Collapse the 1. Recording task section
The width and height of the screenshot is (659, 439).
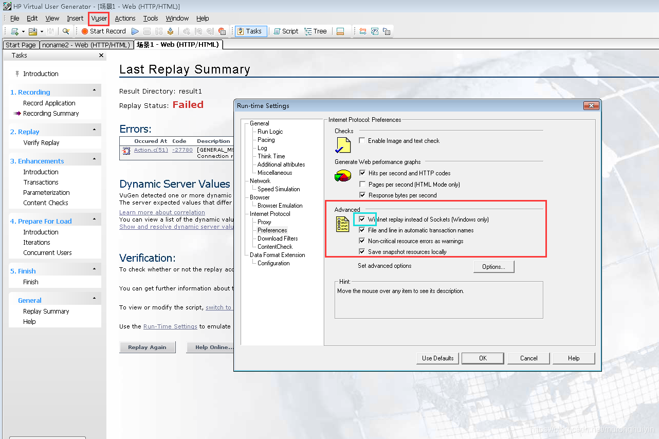click(x=95, y=90)
